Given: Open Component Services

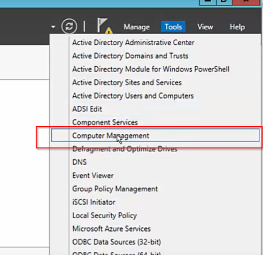Looking at the screenshot, I should [x=105, y=122].
